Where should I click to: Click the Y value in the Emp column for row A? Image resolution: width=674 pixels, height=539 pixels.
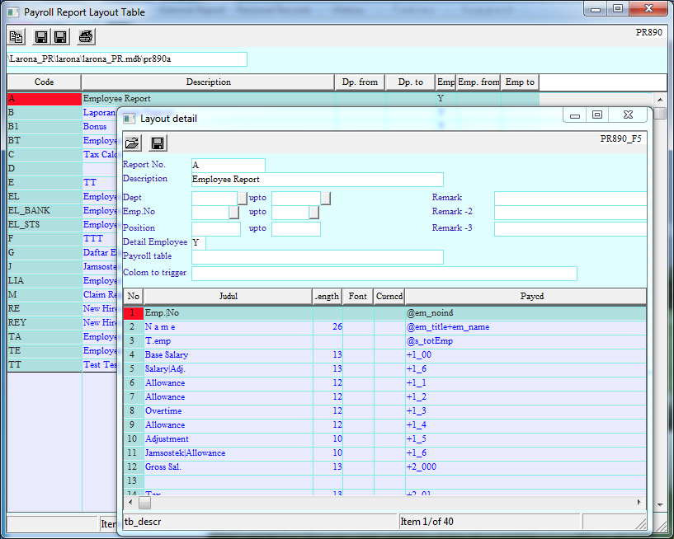click(441, 97)
